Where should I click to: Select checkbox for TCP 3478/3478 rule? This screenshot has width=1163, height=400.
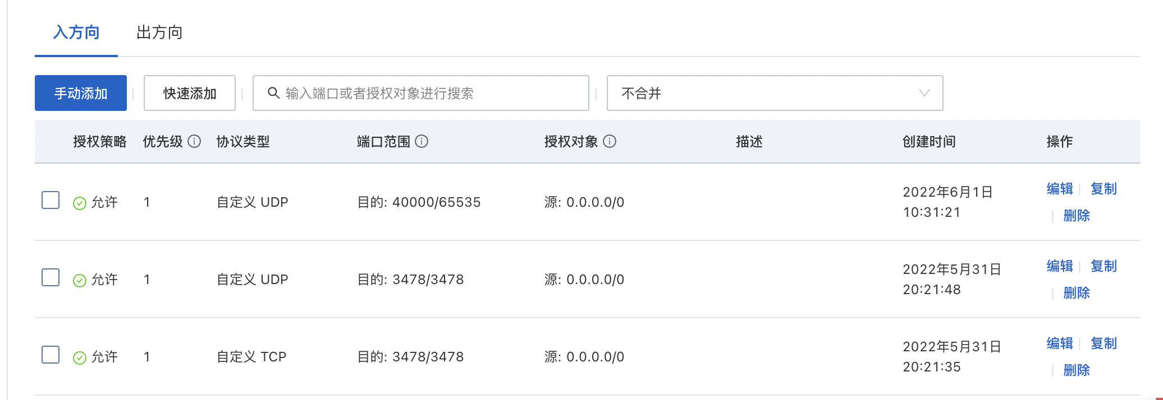pos(51,355)
